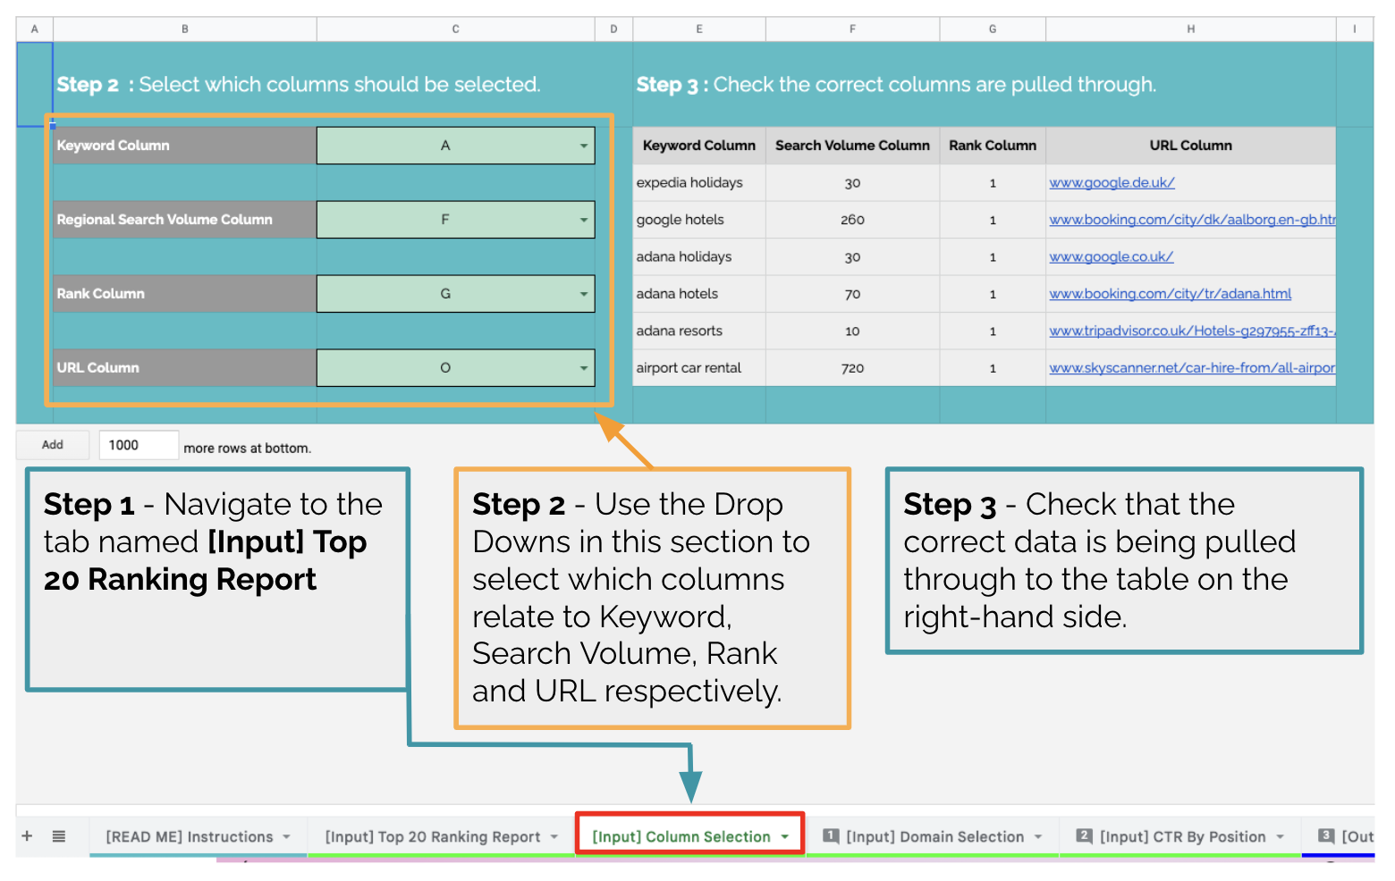Open the Keyword Column dropdown showing A
The width and height of the screenshot is (1395, 881).
(x=583, y=146)
